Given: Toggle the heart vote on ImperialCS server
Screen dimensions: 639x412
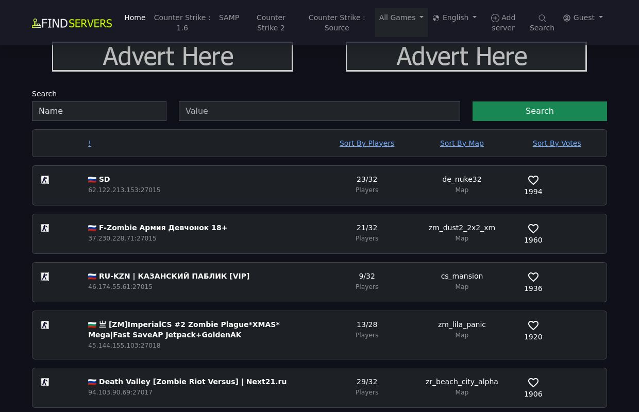Looking at the screenshot, I should coord(533,325).
